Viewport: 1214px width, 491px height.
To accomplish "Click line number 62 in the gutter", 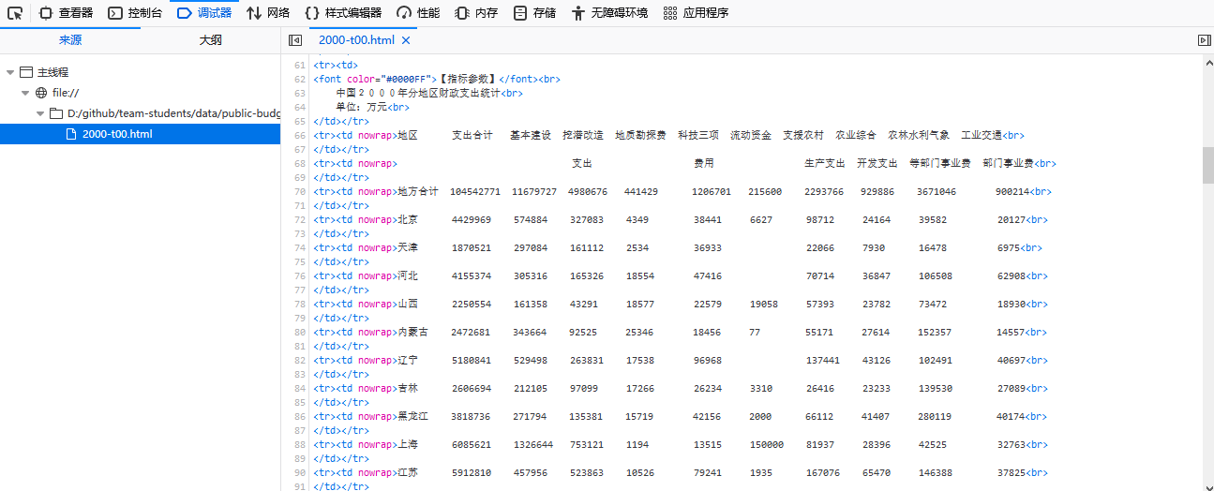I will [x=300, y=79].
